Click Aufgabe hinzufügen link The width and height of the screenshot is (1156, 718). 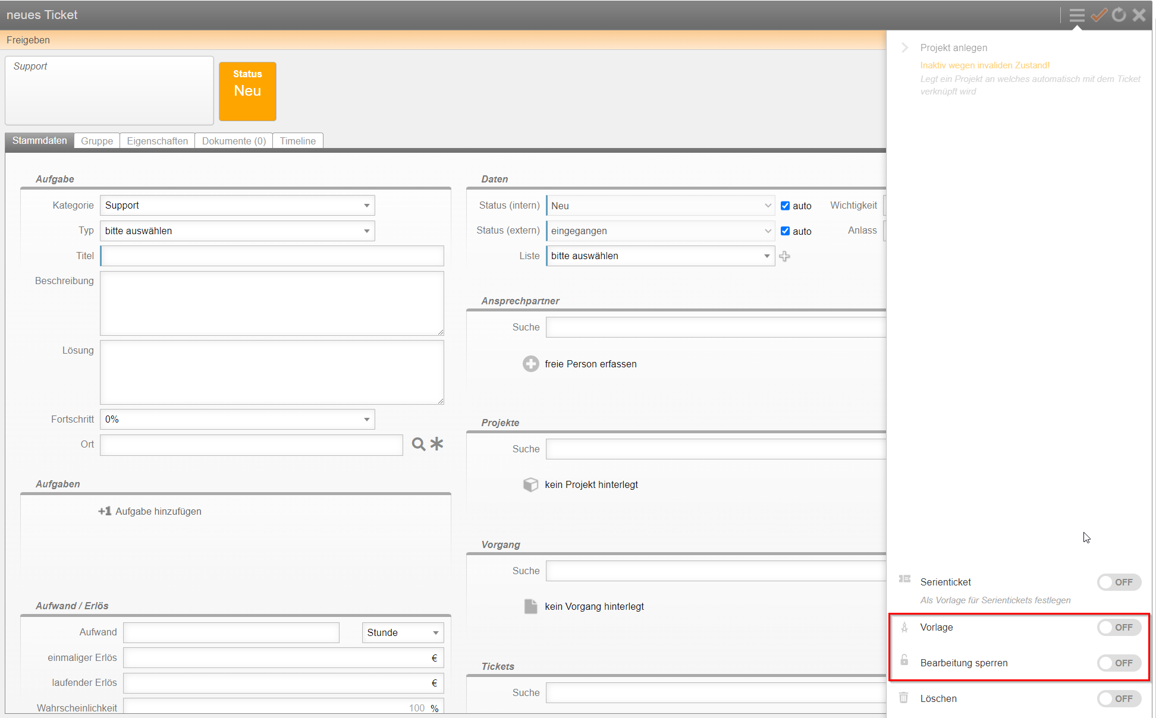(x=158, y=511)
